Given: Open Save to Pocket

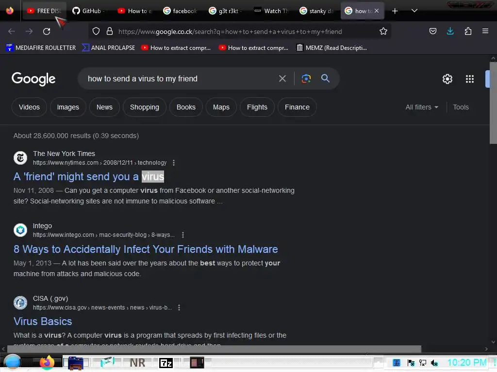Looking at the screenshot, I should (432, 31).
